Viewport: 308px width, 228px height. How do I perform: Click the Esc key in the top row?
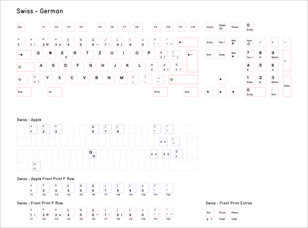click(x=21, y=27)
